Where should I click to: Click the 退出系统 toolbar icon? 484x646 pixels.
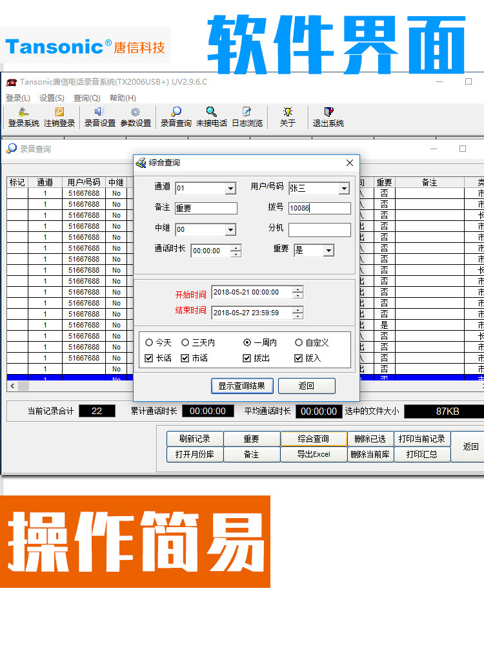coord(328,118)
